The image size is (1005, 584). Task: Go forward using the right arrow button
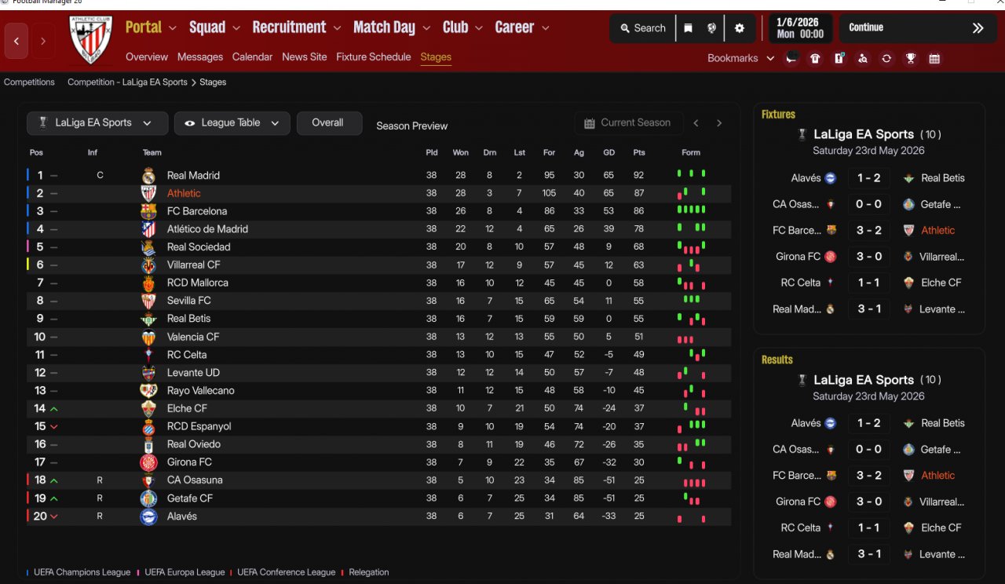(x=43, y=41)
